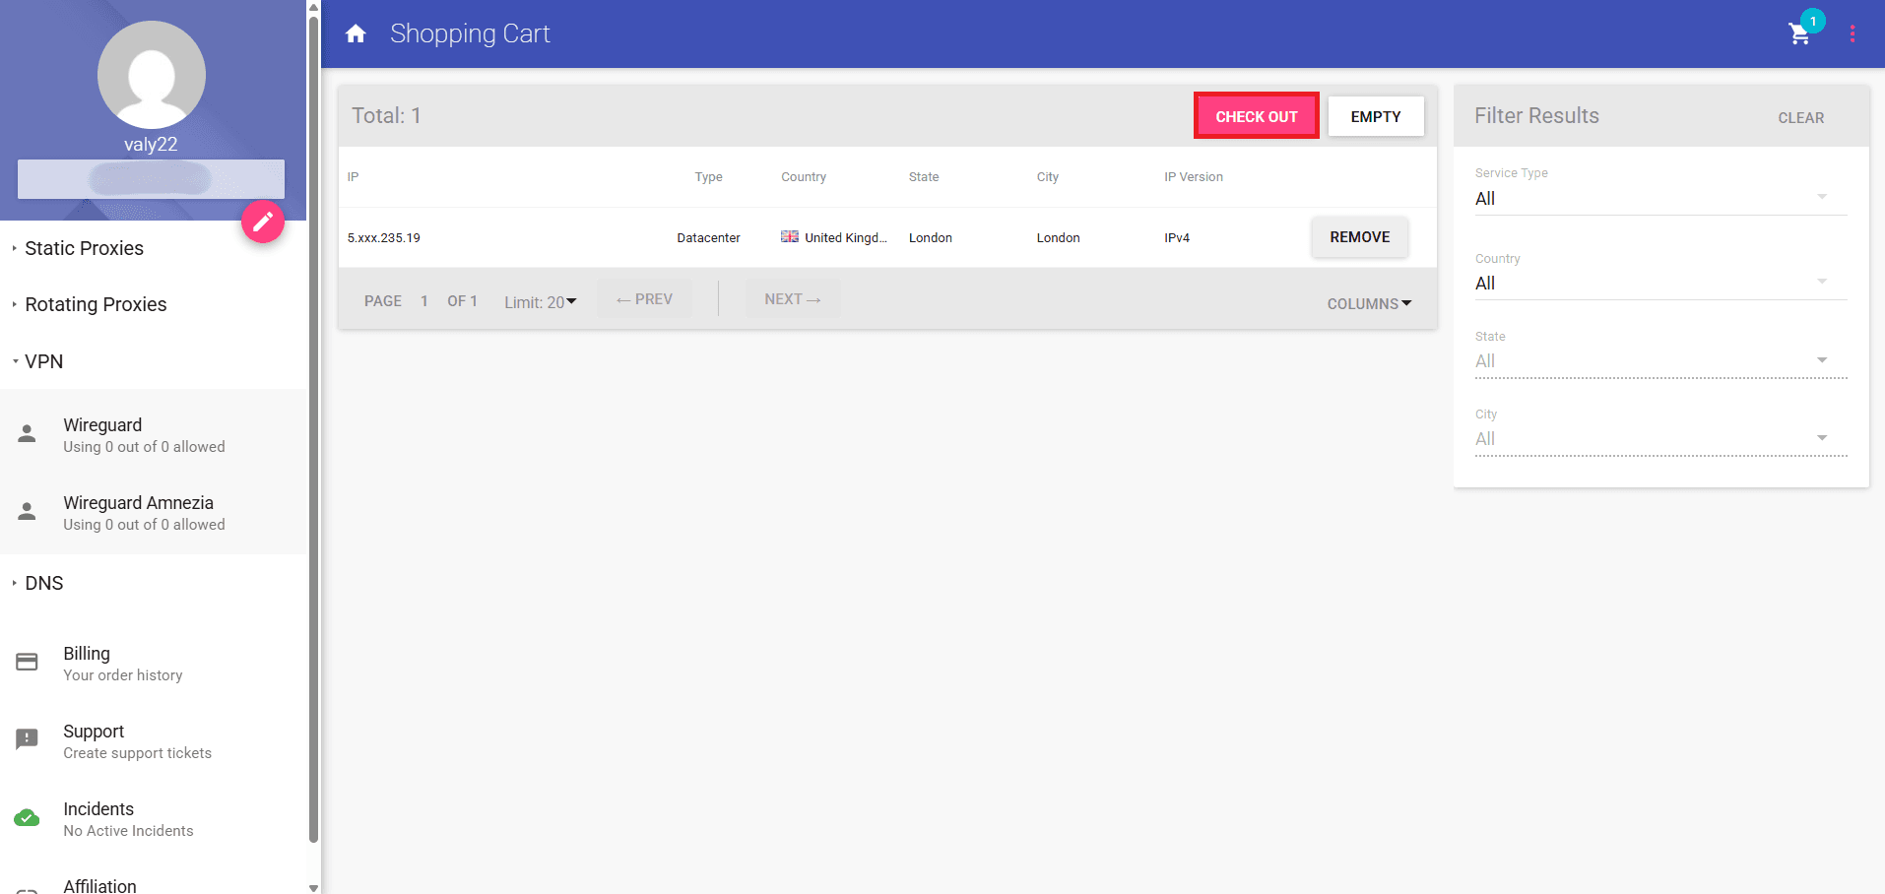Screen dimensions: 1885x894
Task: Click the pink edit pencil on profile
Action: tap(262, 222)
